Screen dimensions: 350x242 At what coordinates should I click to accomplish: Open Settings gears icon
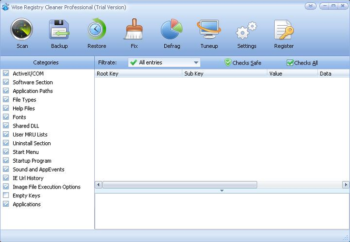(246, 34)
